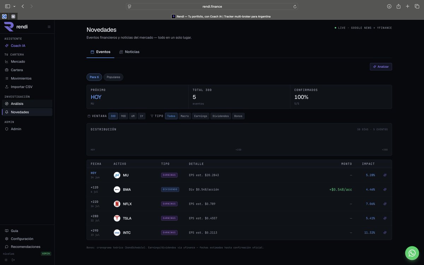Open Análisis in the sidebar
The image size is (424, 265).
pos(27,104)
